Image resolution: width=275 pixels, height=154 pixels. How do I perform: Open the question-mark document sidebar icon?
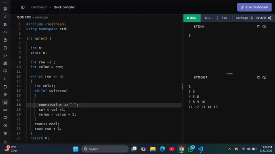5,40
